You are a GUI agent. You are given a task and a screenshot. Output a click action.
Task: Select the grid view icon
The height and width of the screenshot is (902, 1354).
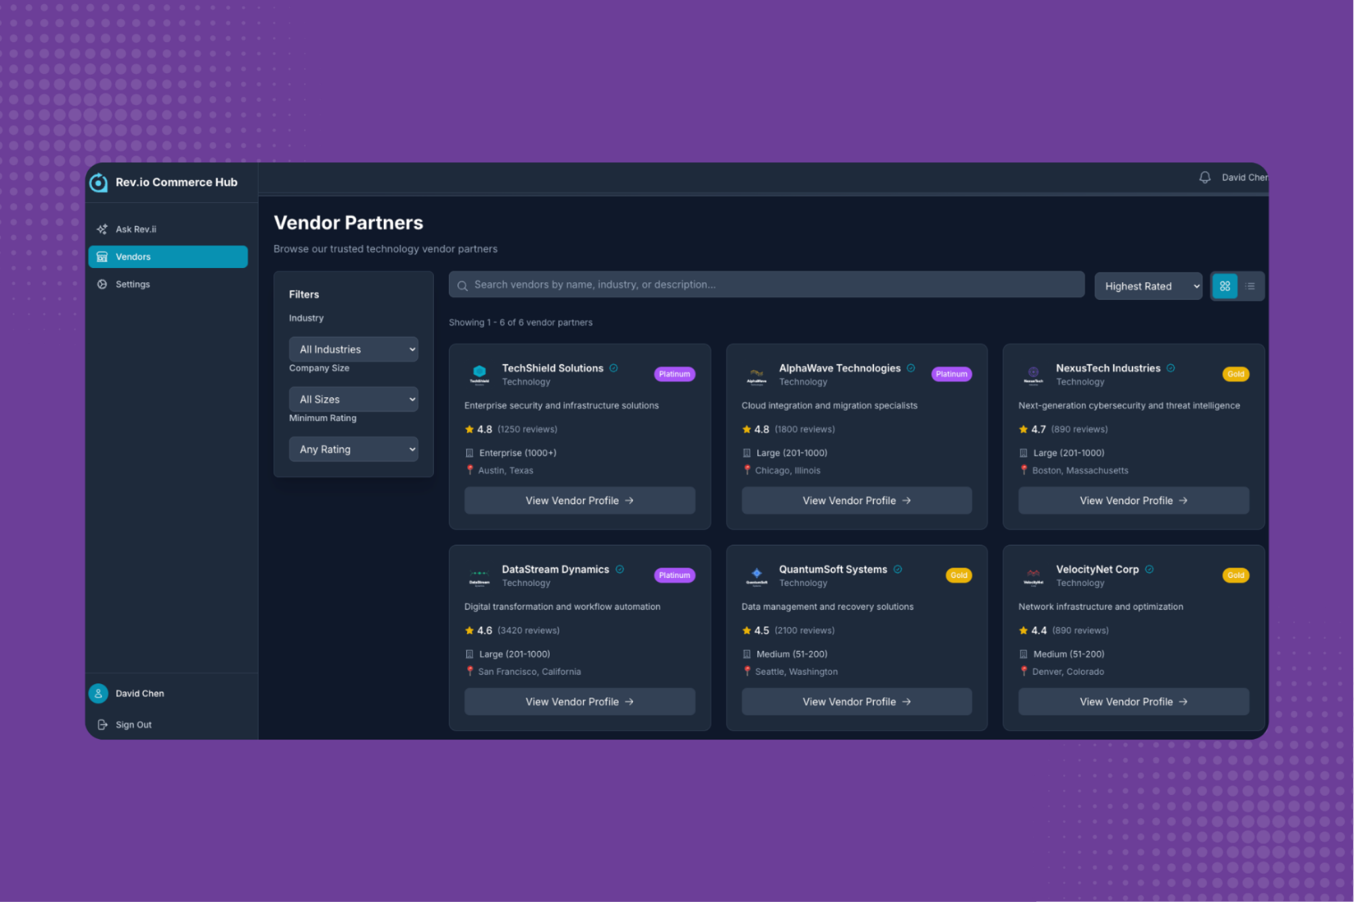pyautogui.click(x=1224, y=286)
